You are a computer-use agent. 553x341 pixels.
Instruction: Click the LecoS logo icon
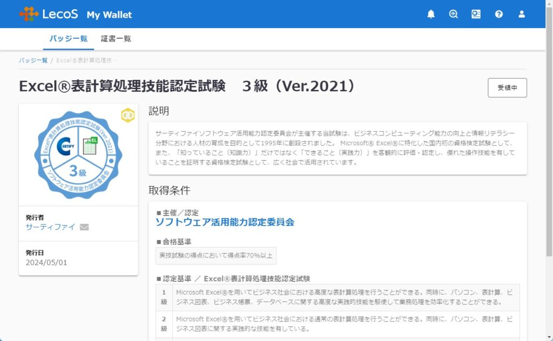pos(29,14)
